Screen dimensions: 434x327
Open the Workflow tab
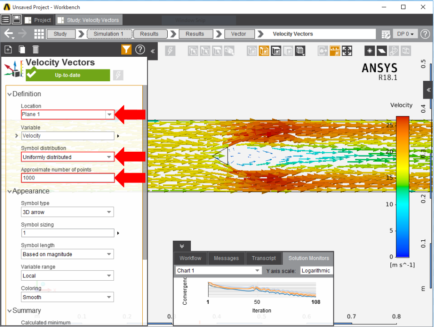point(190,258)
